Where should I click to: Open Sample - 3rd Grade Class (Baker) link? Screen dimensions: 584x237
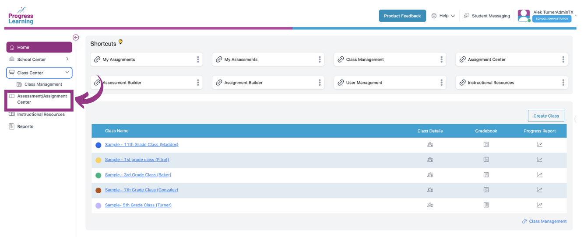pos(138,175)
